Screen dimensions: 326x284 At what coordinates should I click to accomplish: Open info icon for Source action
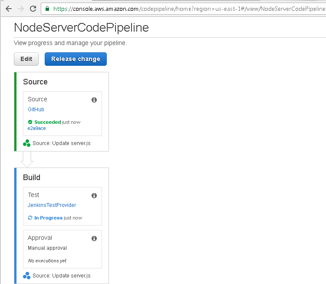(x=94, y=100)
